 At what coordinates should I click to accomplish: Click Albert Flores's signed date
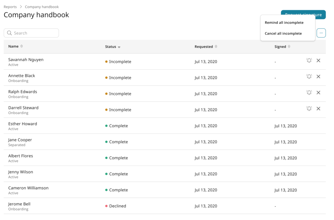click(285, 158)
